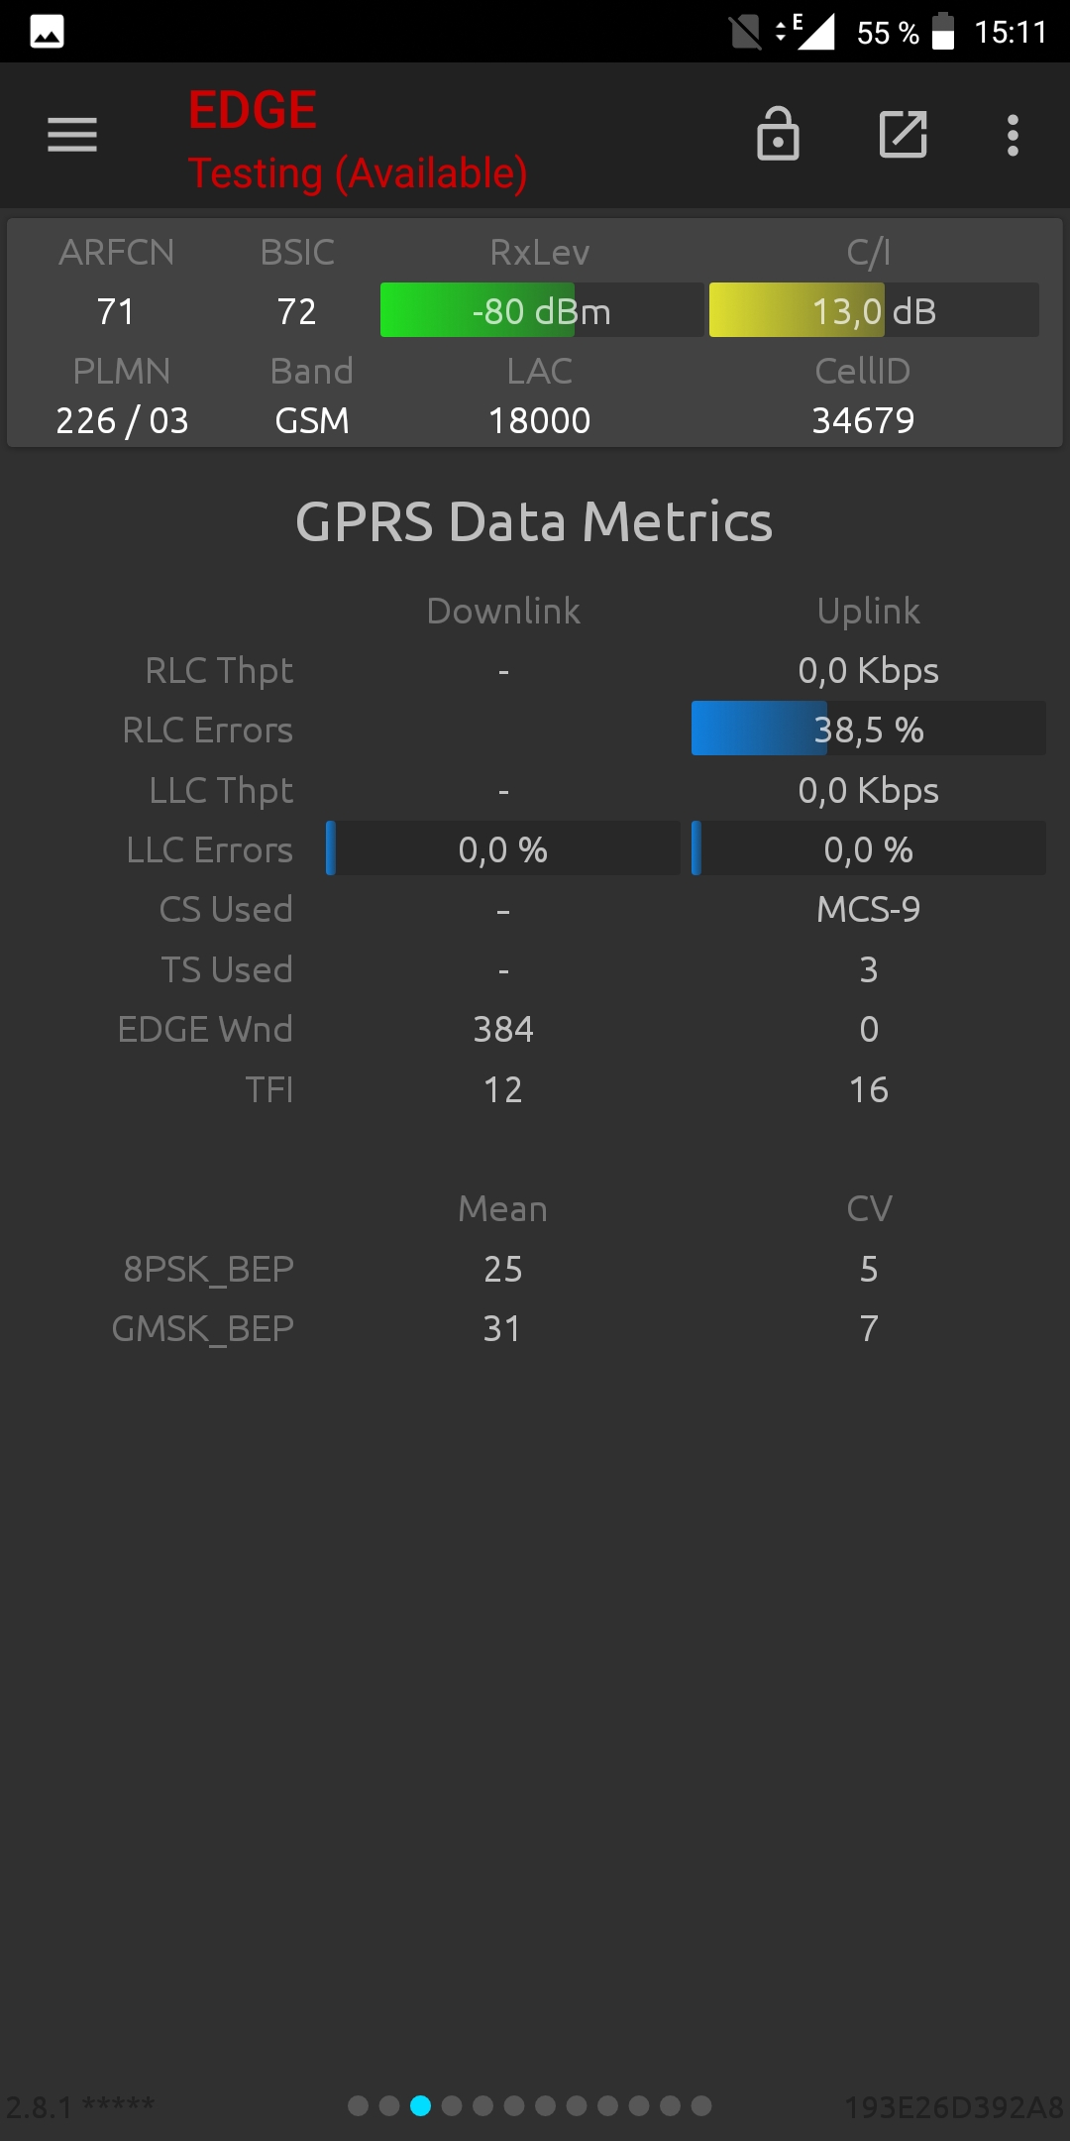Tap the unlocked padlock icon
Screen dimensions: 1070x2141
click(x=778, y=134)
